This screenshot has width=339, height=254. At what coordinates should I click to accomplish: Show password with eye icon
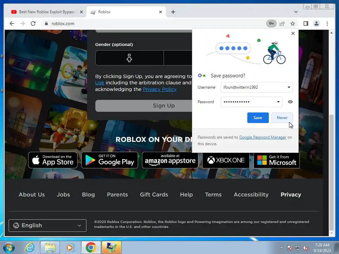pyautogui.click(x=290, y=102)
